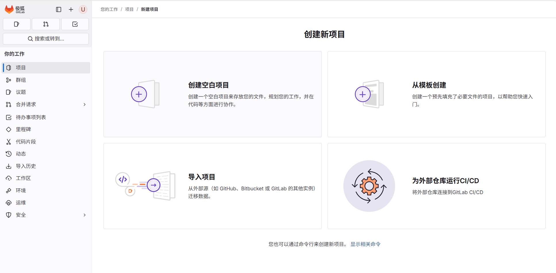Choose 为外部仓库运行CI/CD card title
The image size is (556, 273).
click(x=446, y=181)
